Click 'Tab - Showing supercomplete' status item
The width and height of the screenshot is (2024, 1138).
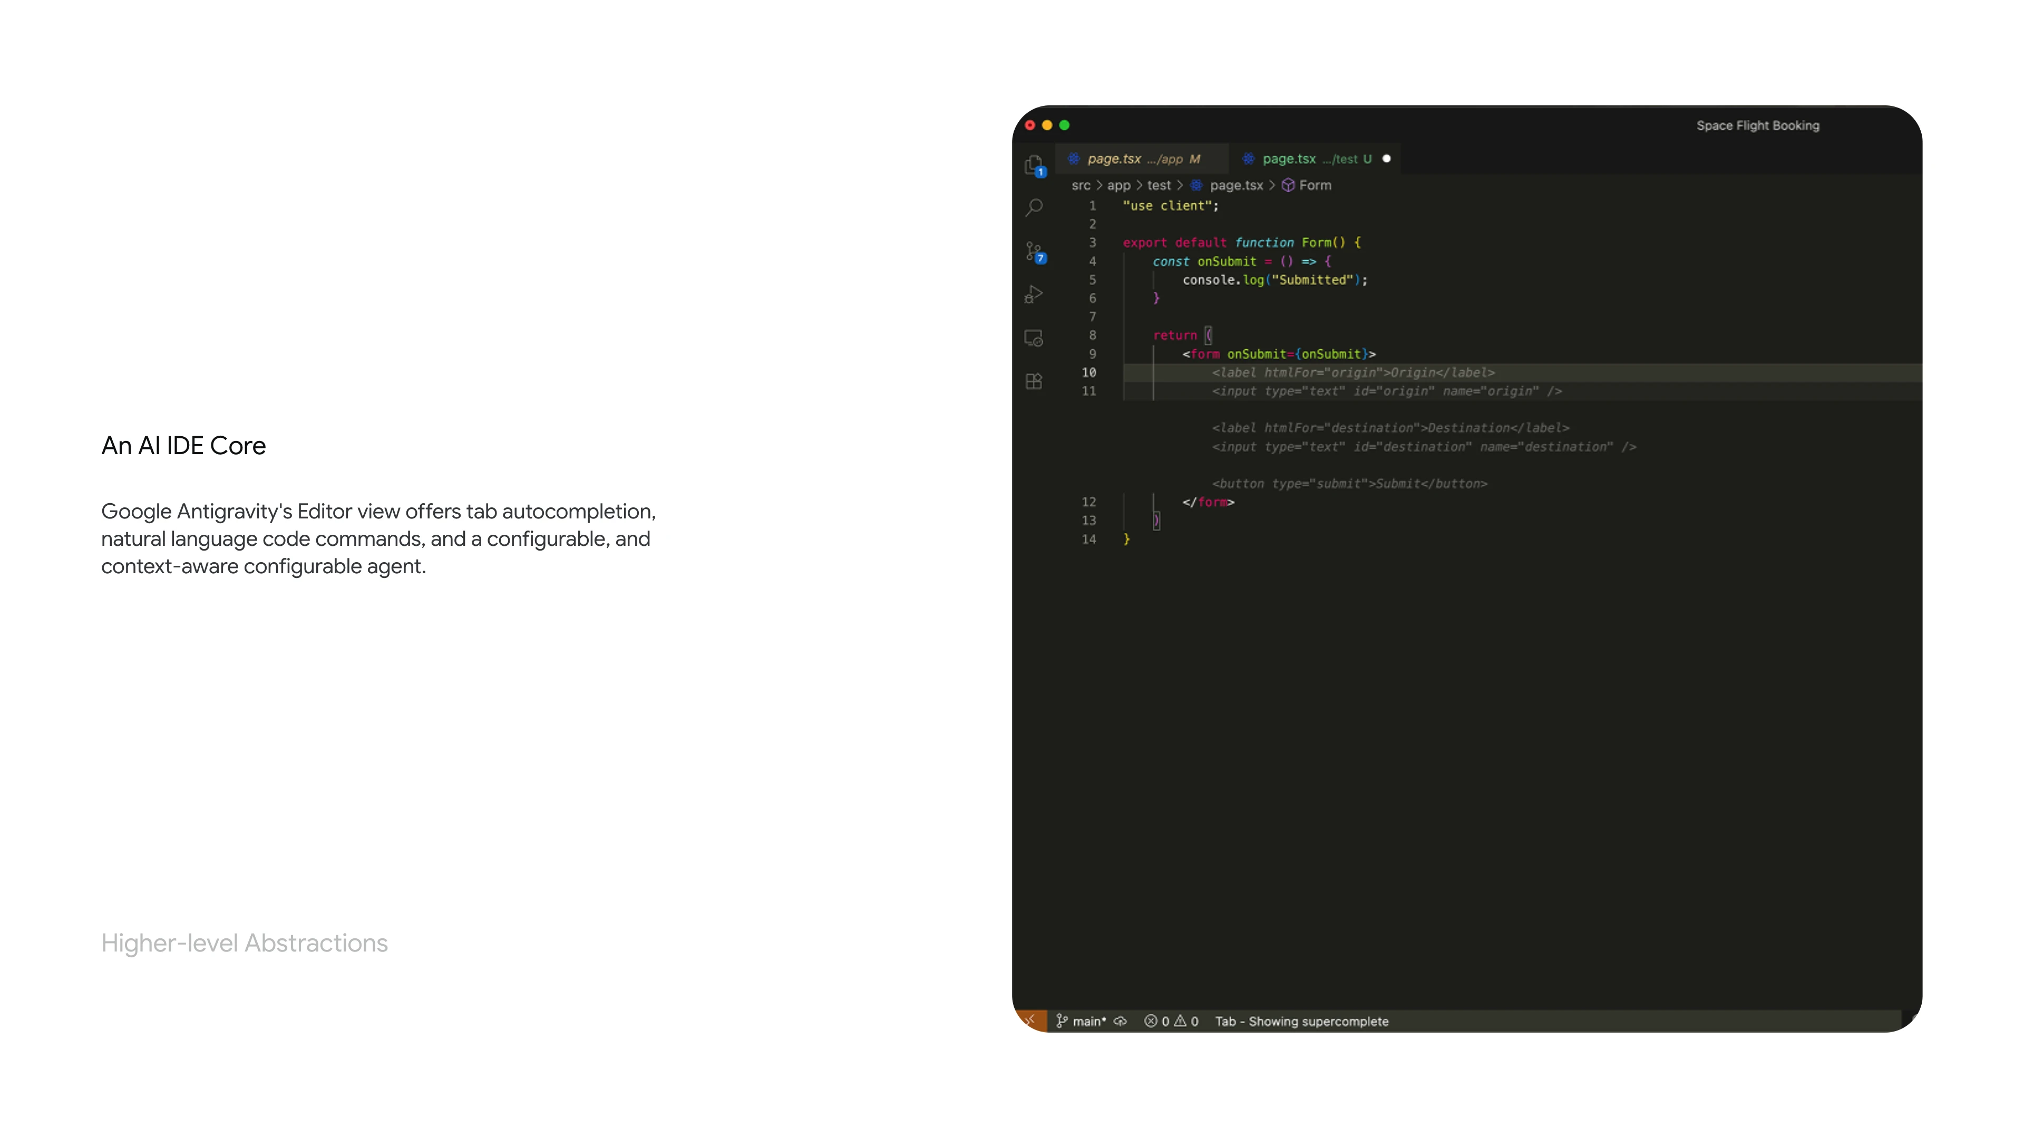click(1301, 1021)
